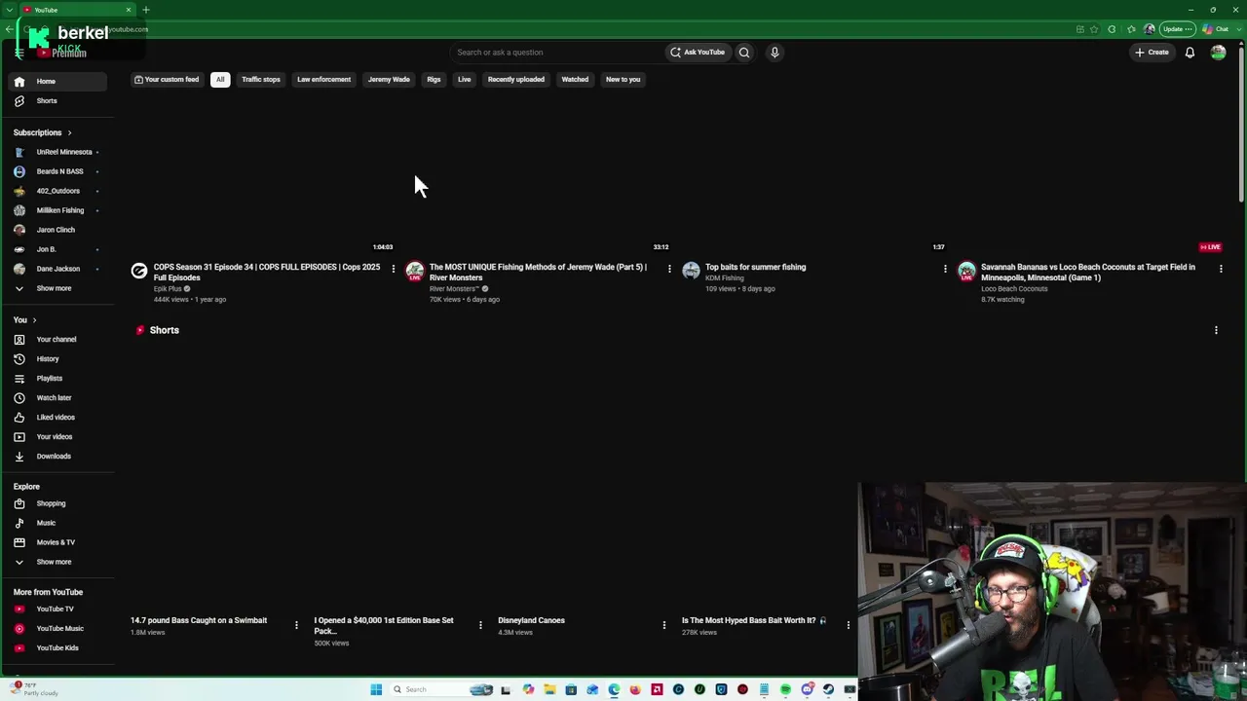1247x701 pixels.
Task: Open Music under Explore
Action: [58, 524]
